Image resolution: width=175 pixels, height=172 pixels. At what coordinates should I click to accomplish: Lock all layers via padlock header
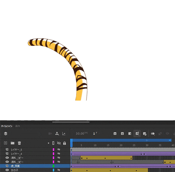pyautogui.click(x=64, y=143)
